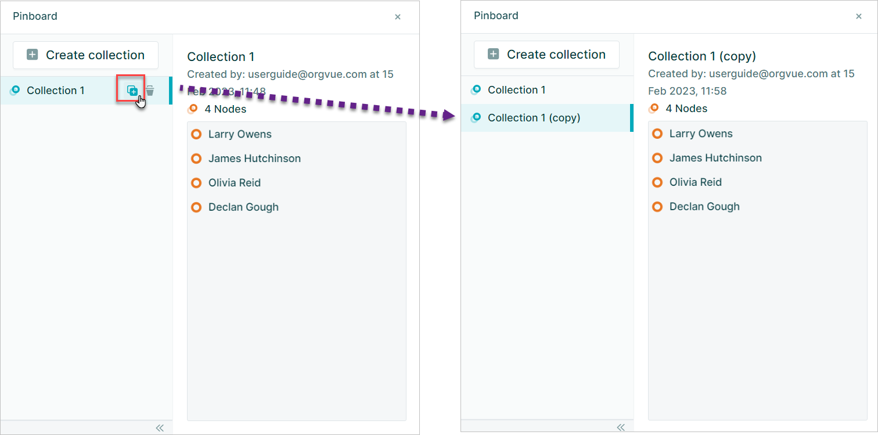Open Larry Owens node in right panel
The image size is (878, 435).
click(701, 134)
